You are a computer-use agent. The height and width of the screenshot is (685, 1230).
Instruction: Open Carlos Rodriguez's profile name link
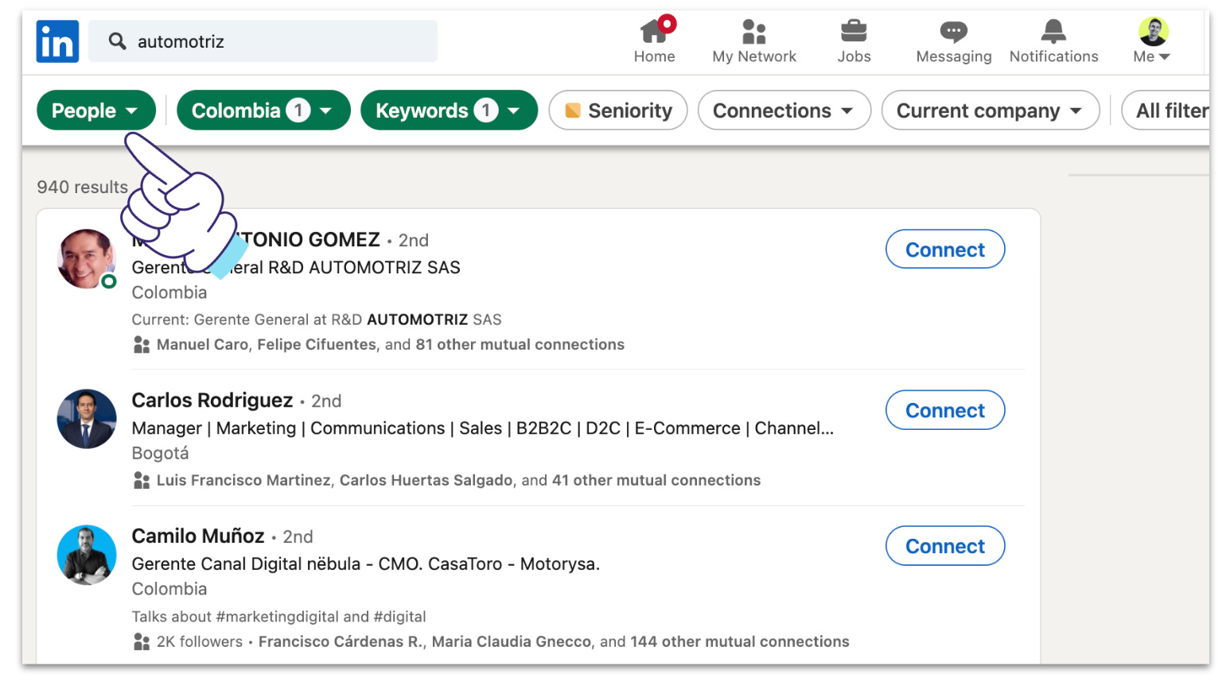[x=212, y=400]
